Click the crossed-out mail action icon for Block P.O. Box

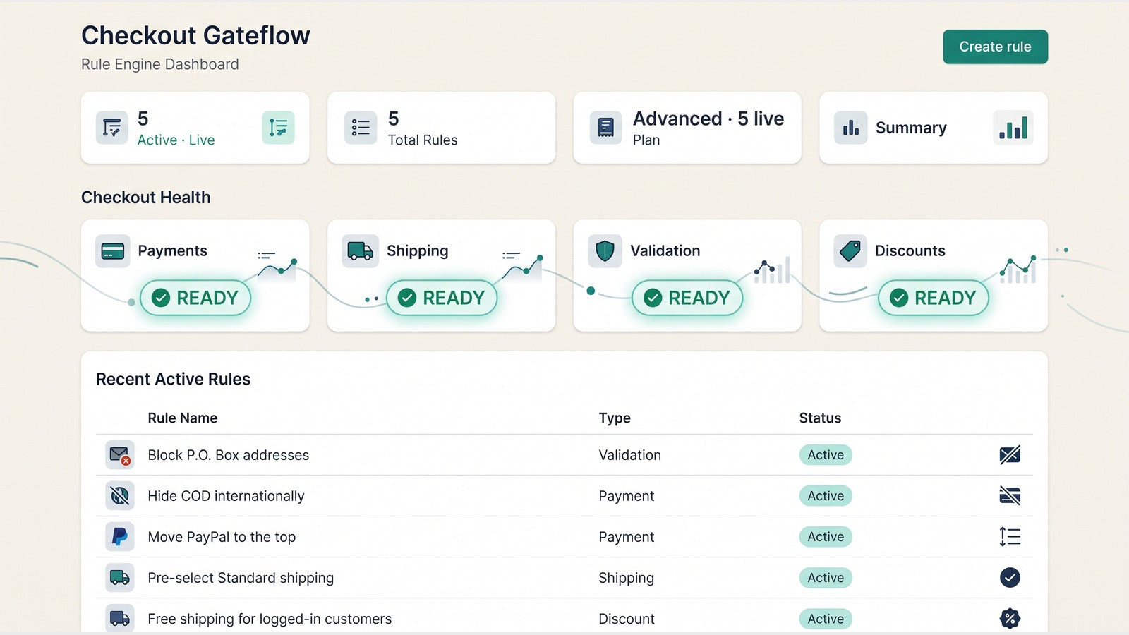pyautogui.click(x=1010, y=455)
